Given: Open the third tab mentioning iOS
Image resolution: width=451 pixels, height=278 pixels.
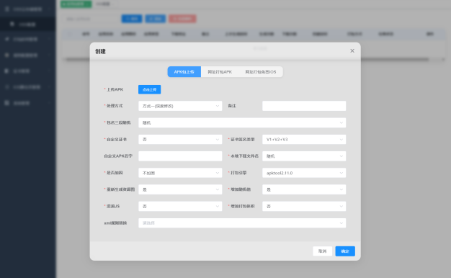Looking at the screenshot, I should point(261,72).
